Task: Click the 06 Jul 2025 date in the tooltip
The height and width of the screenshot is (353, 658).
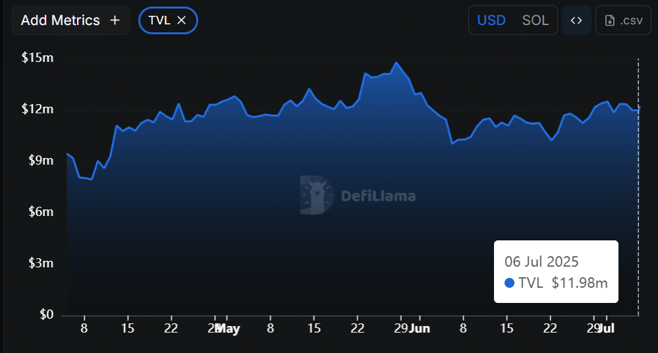Action: pyautogui.click(x=541, y=261)
